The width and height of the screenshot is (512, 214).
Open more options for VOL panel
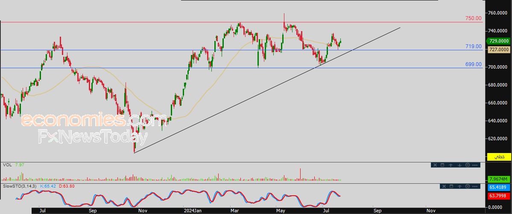475,165
